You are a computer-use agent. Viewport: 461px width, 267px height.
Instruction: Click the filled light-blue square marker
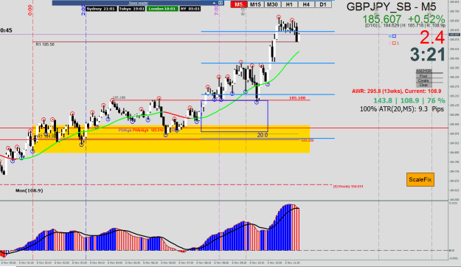tap(390, 36)
